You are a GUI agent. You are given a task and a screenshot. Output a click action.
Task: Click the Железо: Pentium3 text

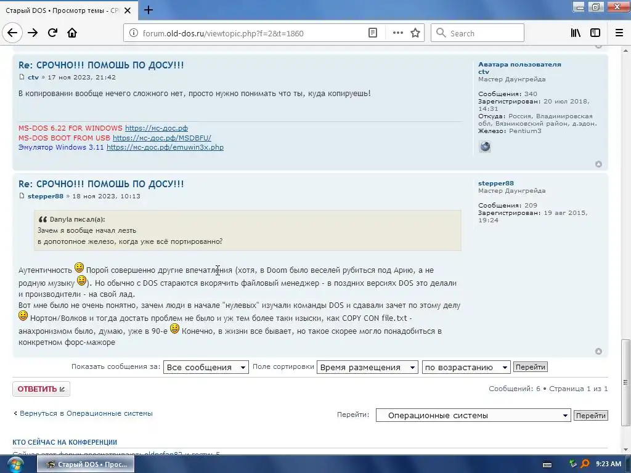point(510,131)
